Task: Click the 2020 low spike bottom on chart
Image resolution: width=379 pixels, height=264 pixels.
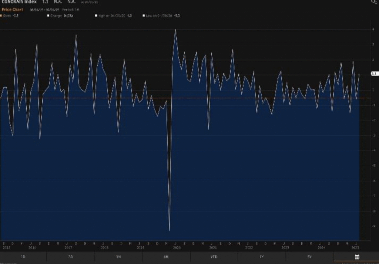Action: pyautogui.click(x=170, y=230)
